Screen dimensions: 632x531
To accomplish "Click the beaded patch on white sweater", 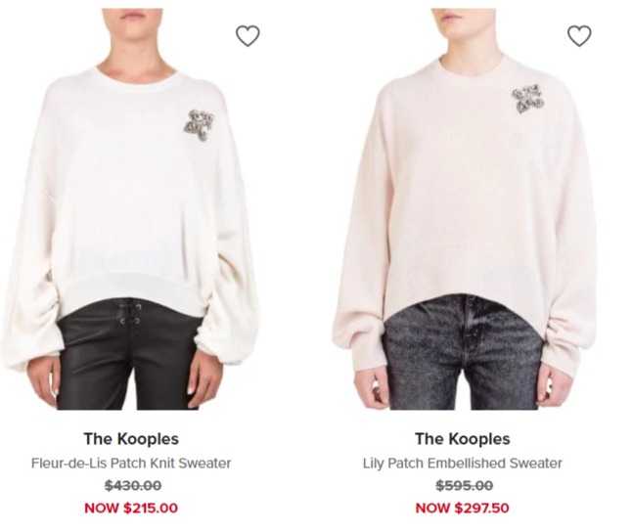I will pyautogui.click(x=199, y=125).
